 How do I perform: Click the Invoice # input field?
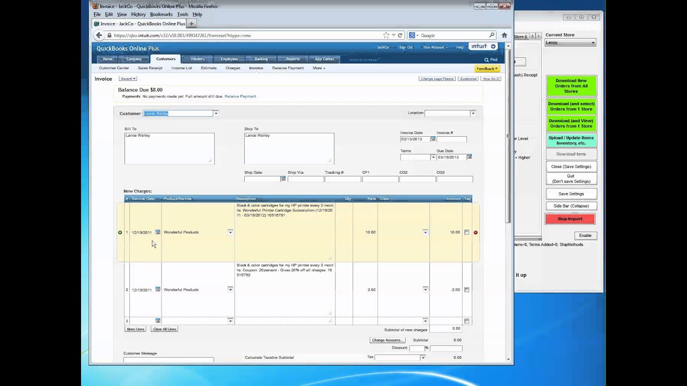coord(451,139)
